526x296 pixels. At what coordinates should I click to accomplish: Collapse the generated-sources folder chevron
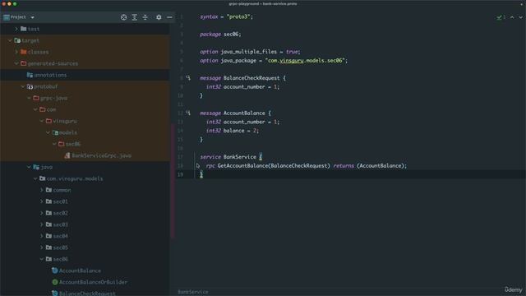tap(16, 63)
